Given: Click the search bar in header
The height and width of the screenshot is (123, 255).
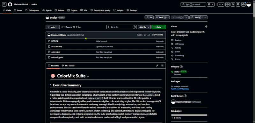Looking at the screenshot, I should 193,4.
